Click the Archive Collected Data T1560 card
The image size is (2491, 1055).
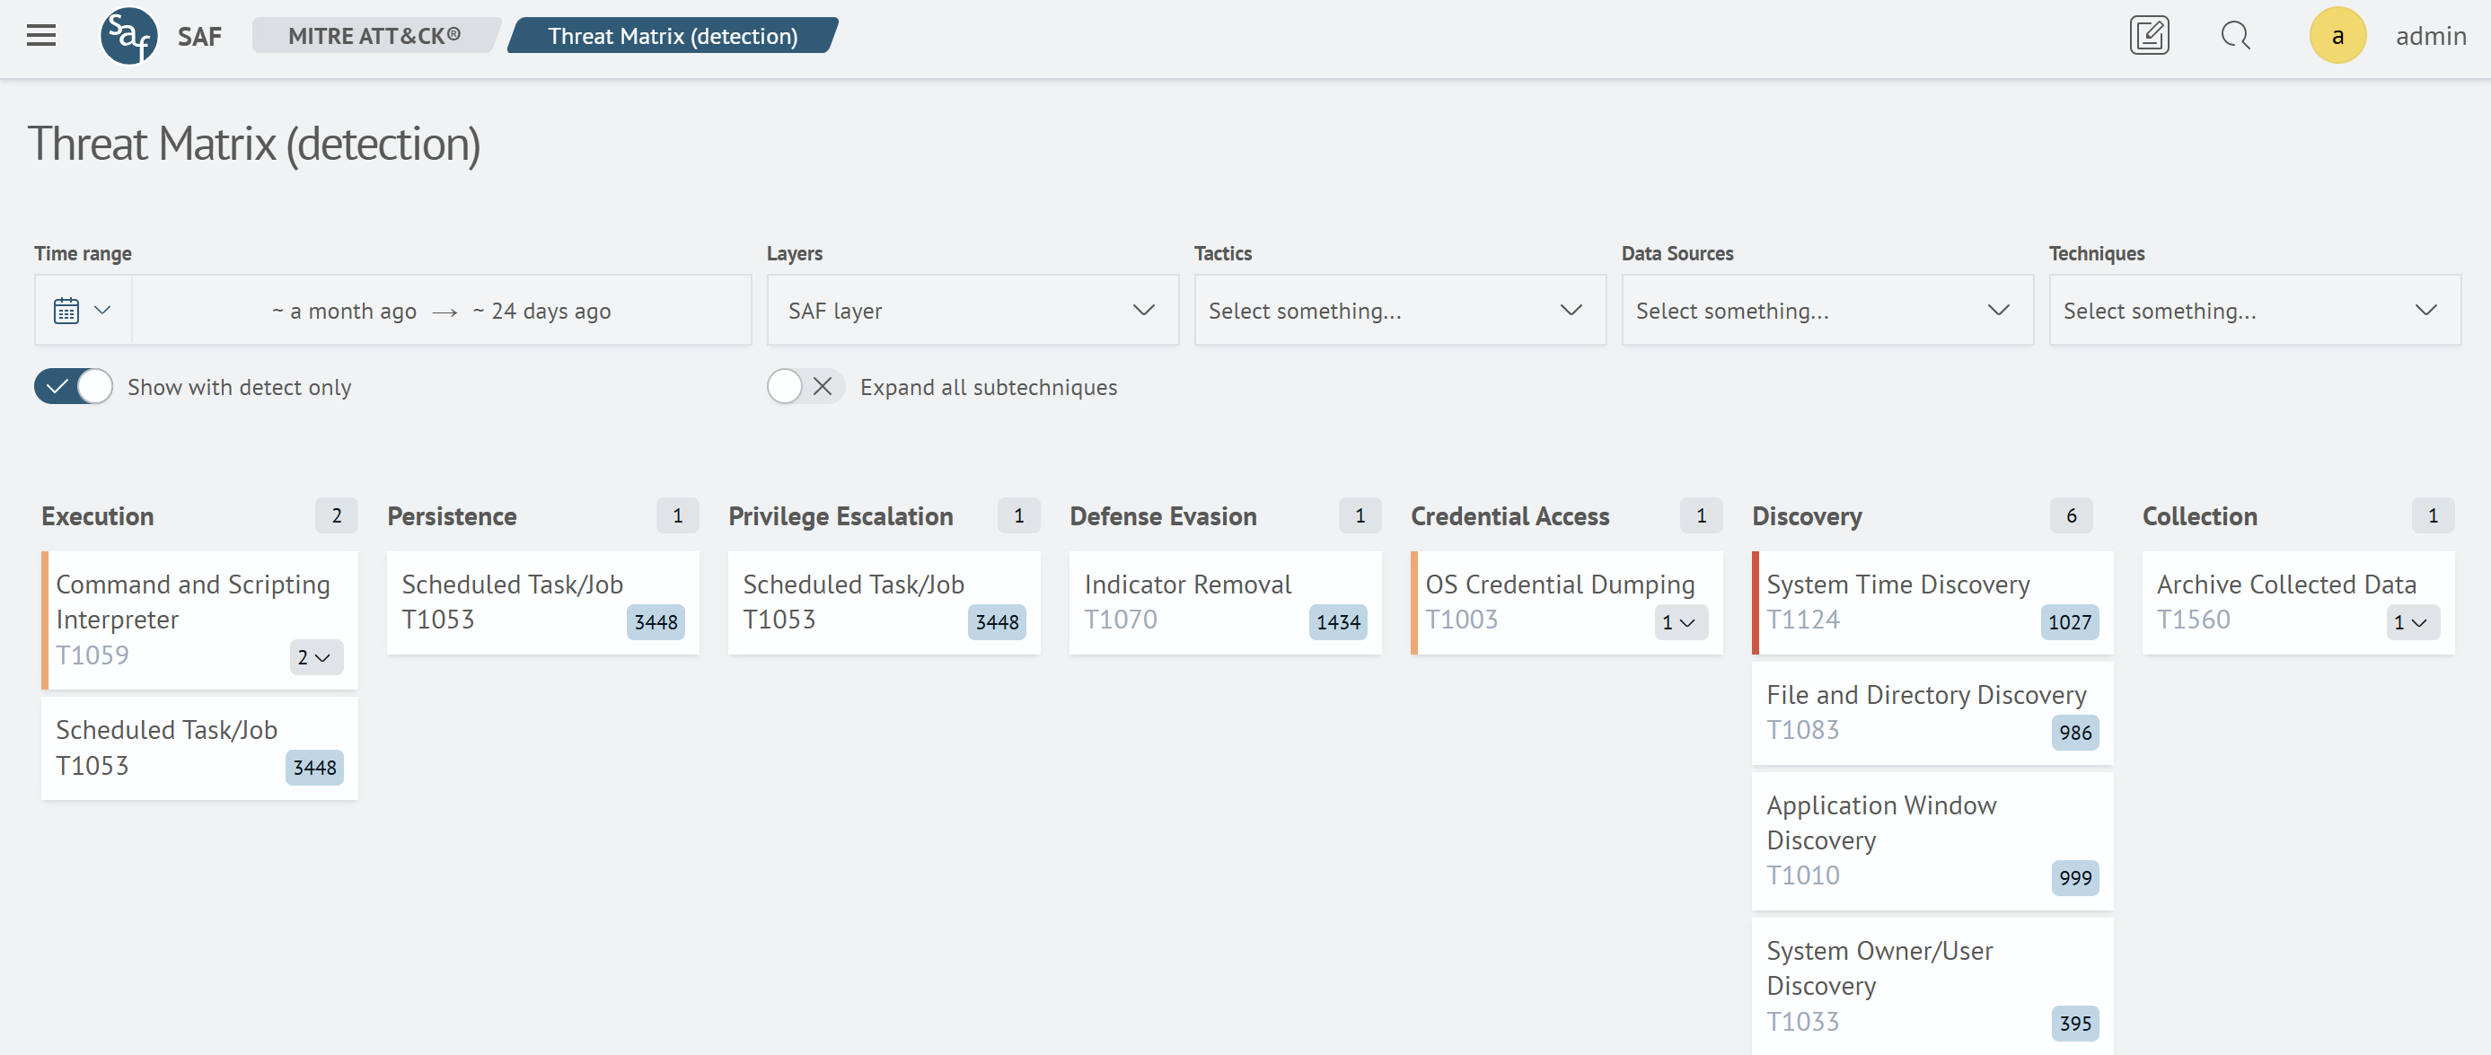click(x=2298, y=601)
